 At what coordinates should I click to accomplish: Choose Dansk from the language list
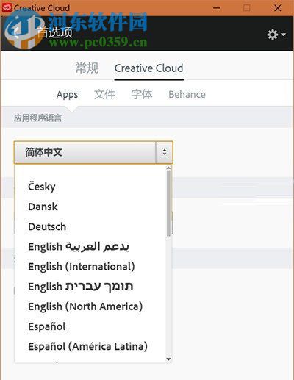43,207
